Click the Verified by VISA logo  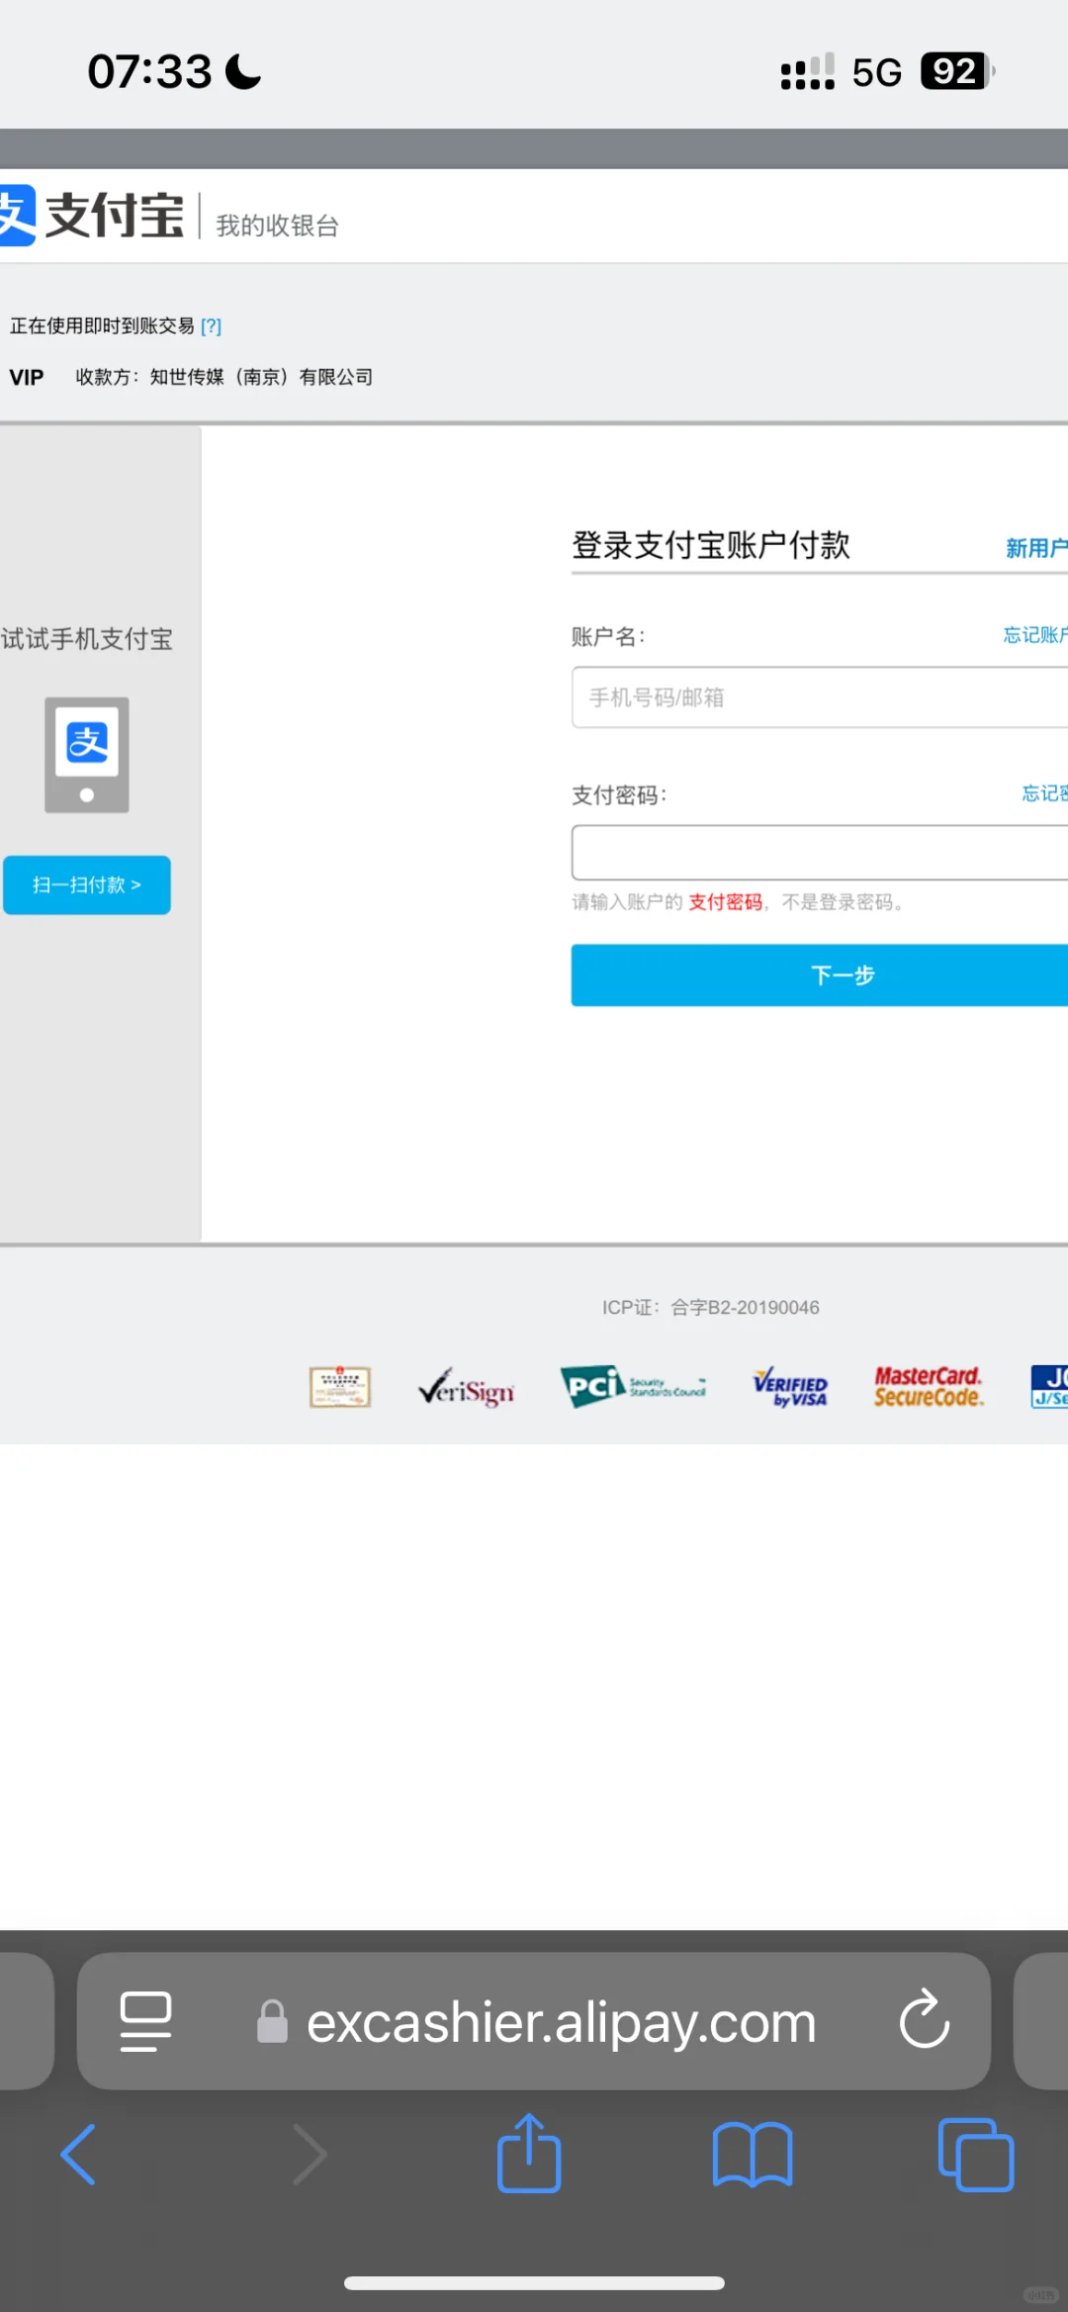coord(790,1387)
